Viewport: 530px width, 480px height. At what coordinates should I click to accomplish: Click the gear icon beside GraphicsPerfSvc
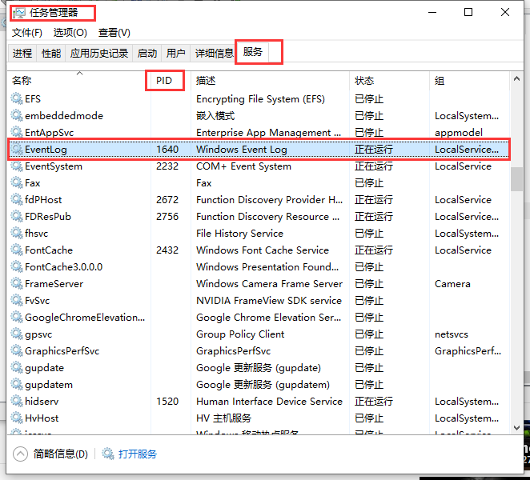point(17,350)
